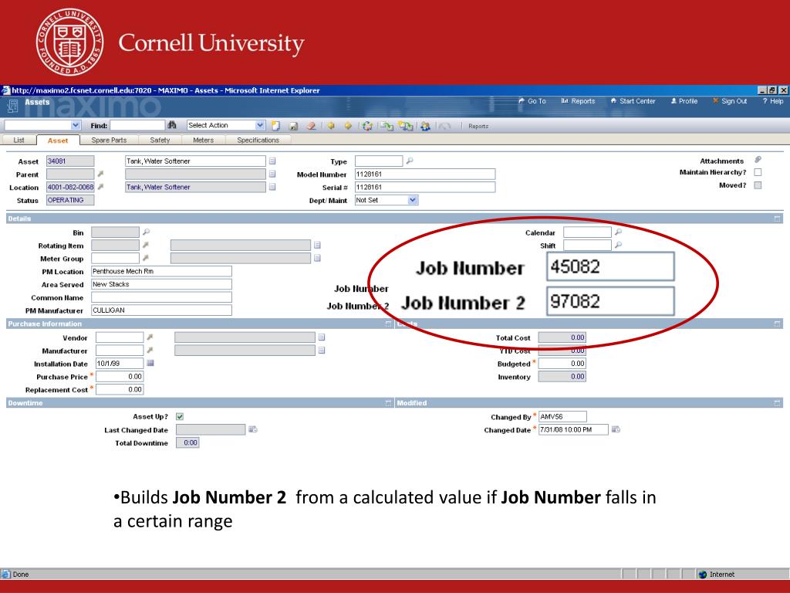The height and width of the screenshot is (593, 790).
Task: Collapse the Downtime section
Action: [389, 403]
